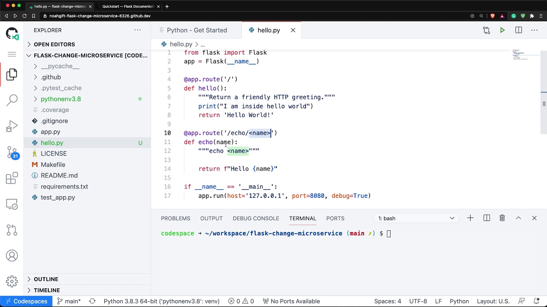Open Source Control view with 31 badge

click(x=12, y=152)
